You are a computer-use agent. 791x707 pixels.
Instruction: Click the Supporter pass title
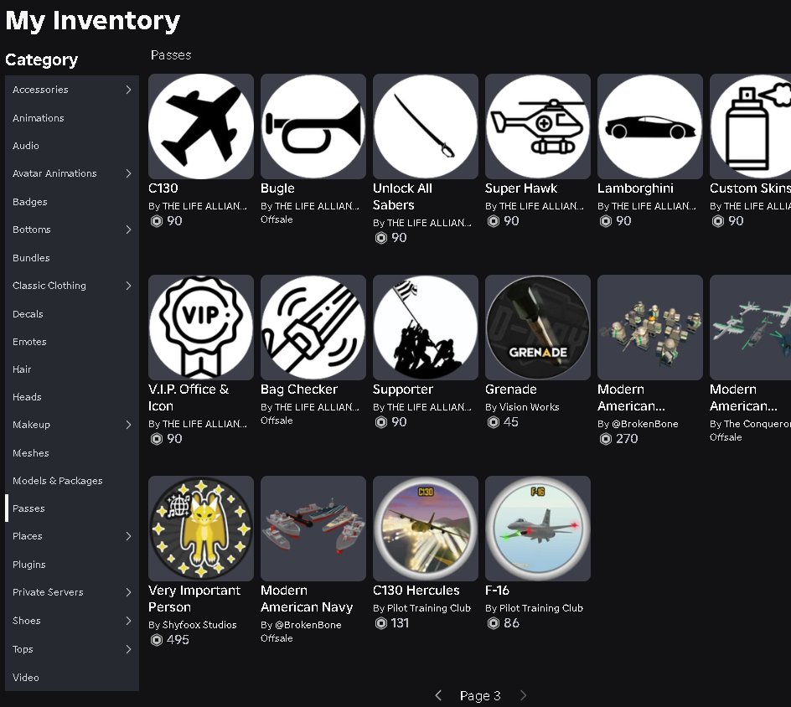(x=402, y=390)
